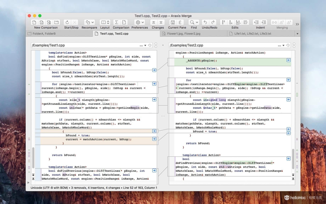This screenshot has width=326, height=204.
Task: Merge 'const unsigned long nLength' change to left
Action: (x=289, y=99)
